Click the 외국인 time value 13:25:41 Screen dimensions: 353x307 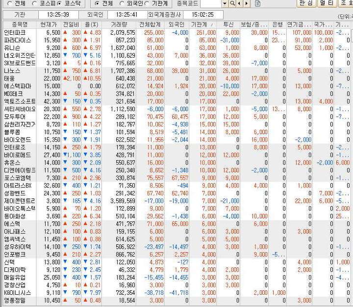[x=126, y=15]
